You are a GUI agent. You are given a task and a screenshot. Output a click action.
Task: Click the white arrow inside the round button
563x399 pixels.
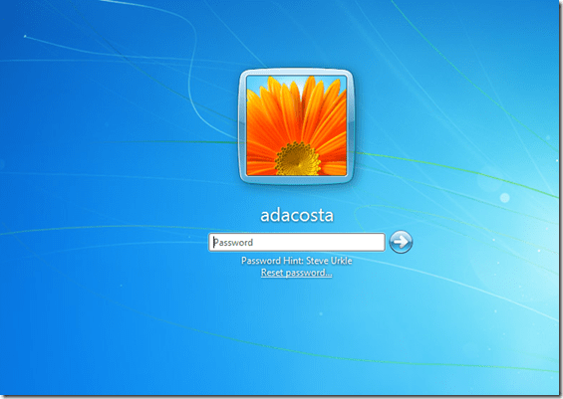coord(401,242)
